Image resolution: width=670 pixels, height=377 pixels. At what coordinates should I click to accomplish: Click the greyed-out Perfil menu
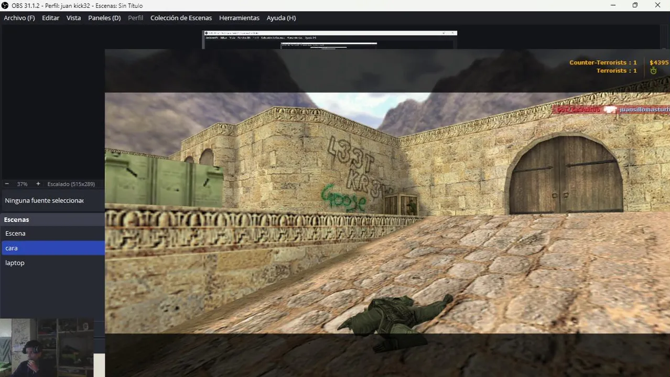[136, 18]
